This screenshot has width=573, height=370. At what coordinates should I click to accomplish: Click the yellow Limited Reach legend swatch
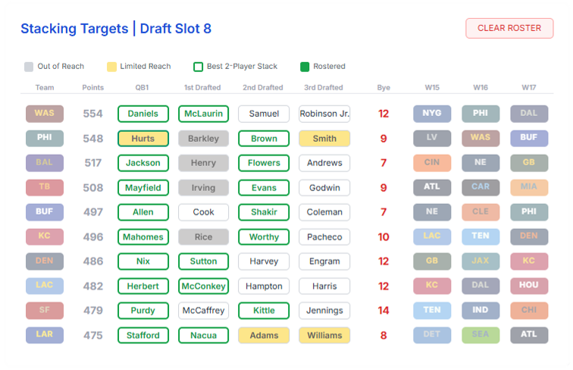click(x=111, y=67)
